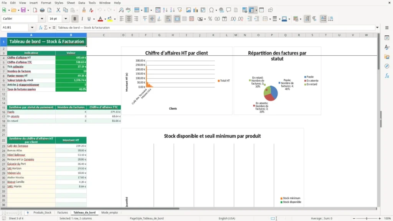Apply AutoFilter funnel icon
Viewport: 393px width, 221px height.
[x=180, y=10]
